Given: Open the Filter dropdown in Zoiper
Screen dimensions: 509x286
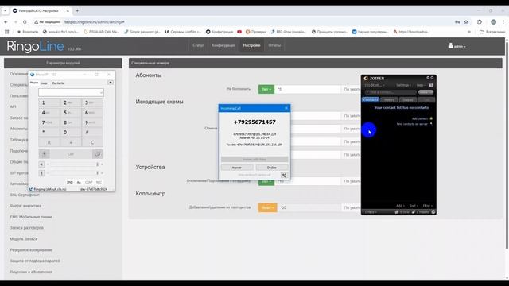Looking at the screenshot, I should coord(428,206).
